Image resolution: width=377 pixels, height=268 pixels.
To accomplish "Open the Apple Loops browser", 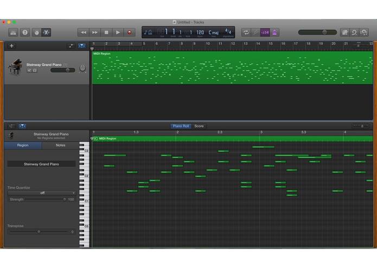I will (x=354, y=33).
